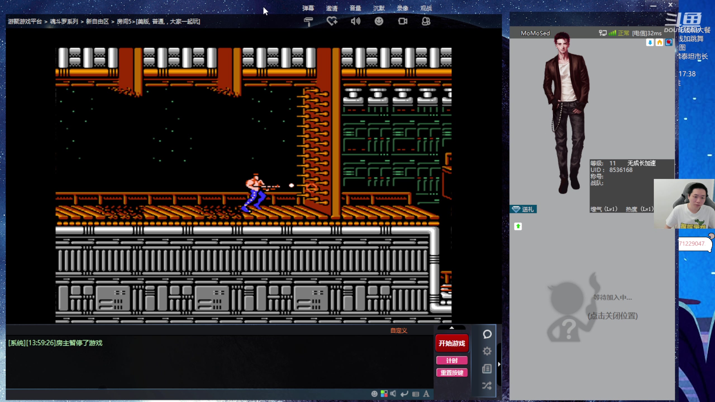Open the 录像 menu label

click(x=402, y=8)
